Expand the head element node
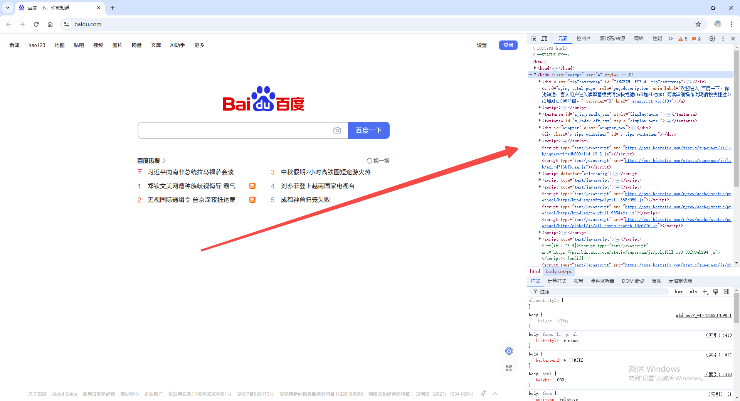 point(535,68)
